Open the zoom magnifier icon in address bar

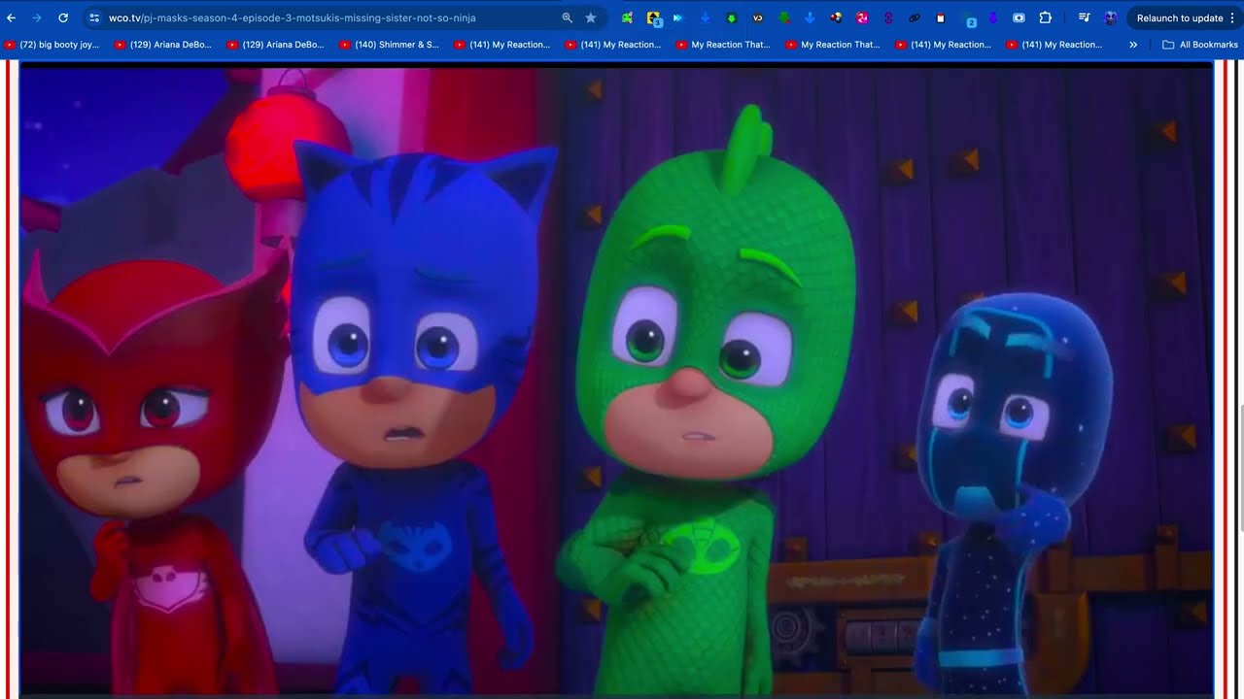(568, 17)
